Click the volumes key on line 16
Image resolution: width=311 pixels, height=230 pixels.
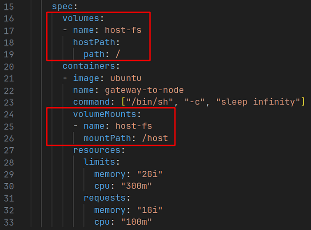point(81,18)
